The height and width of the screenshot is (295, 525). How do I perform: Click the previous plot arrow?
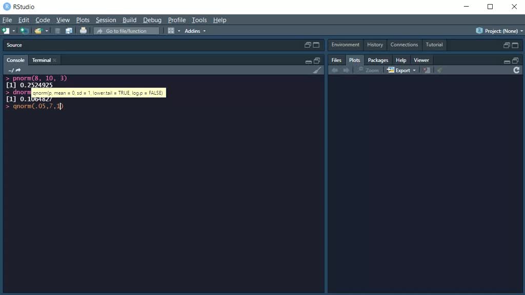335,70
